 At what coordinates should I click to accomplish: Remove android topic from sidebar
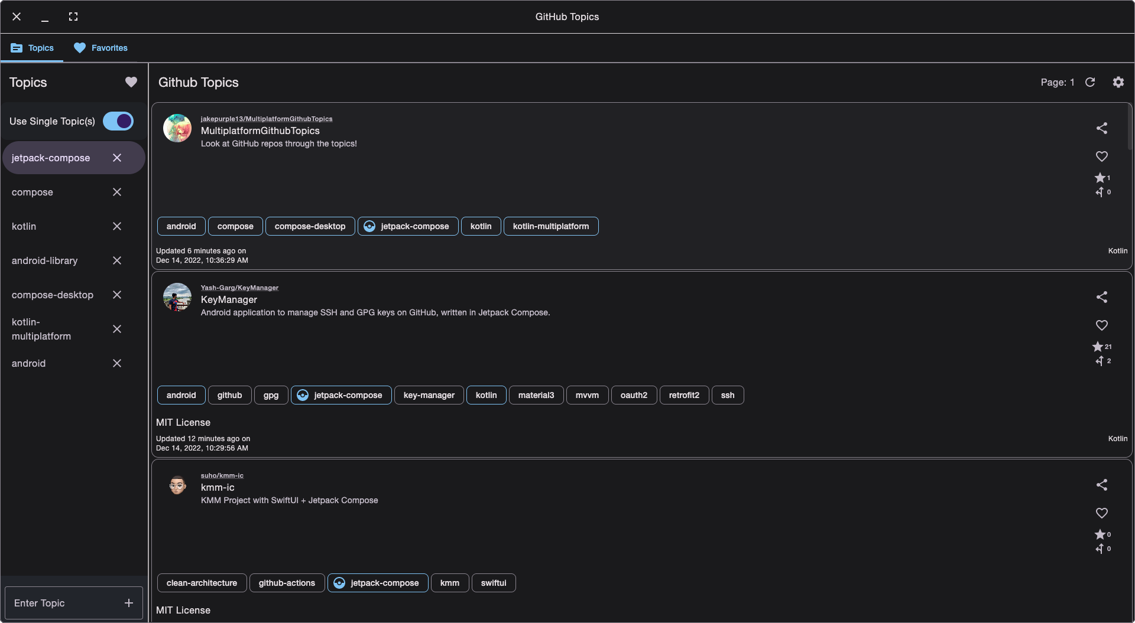point(117,363)
